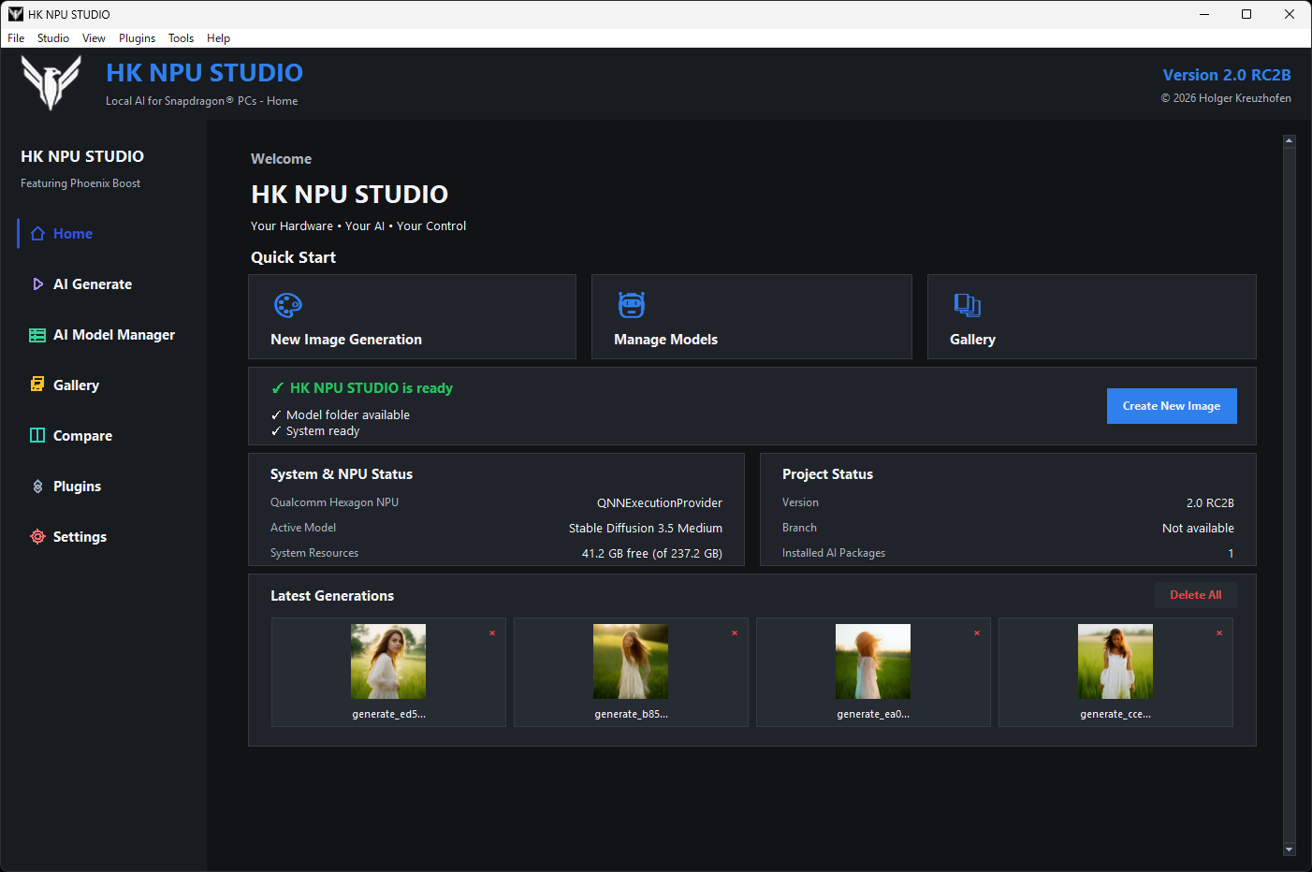Screen dimensions: 1312x872
Task: Click the Delete All button
Action: coord(1196,595)
